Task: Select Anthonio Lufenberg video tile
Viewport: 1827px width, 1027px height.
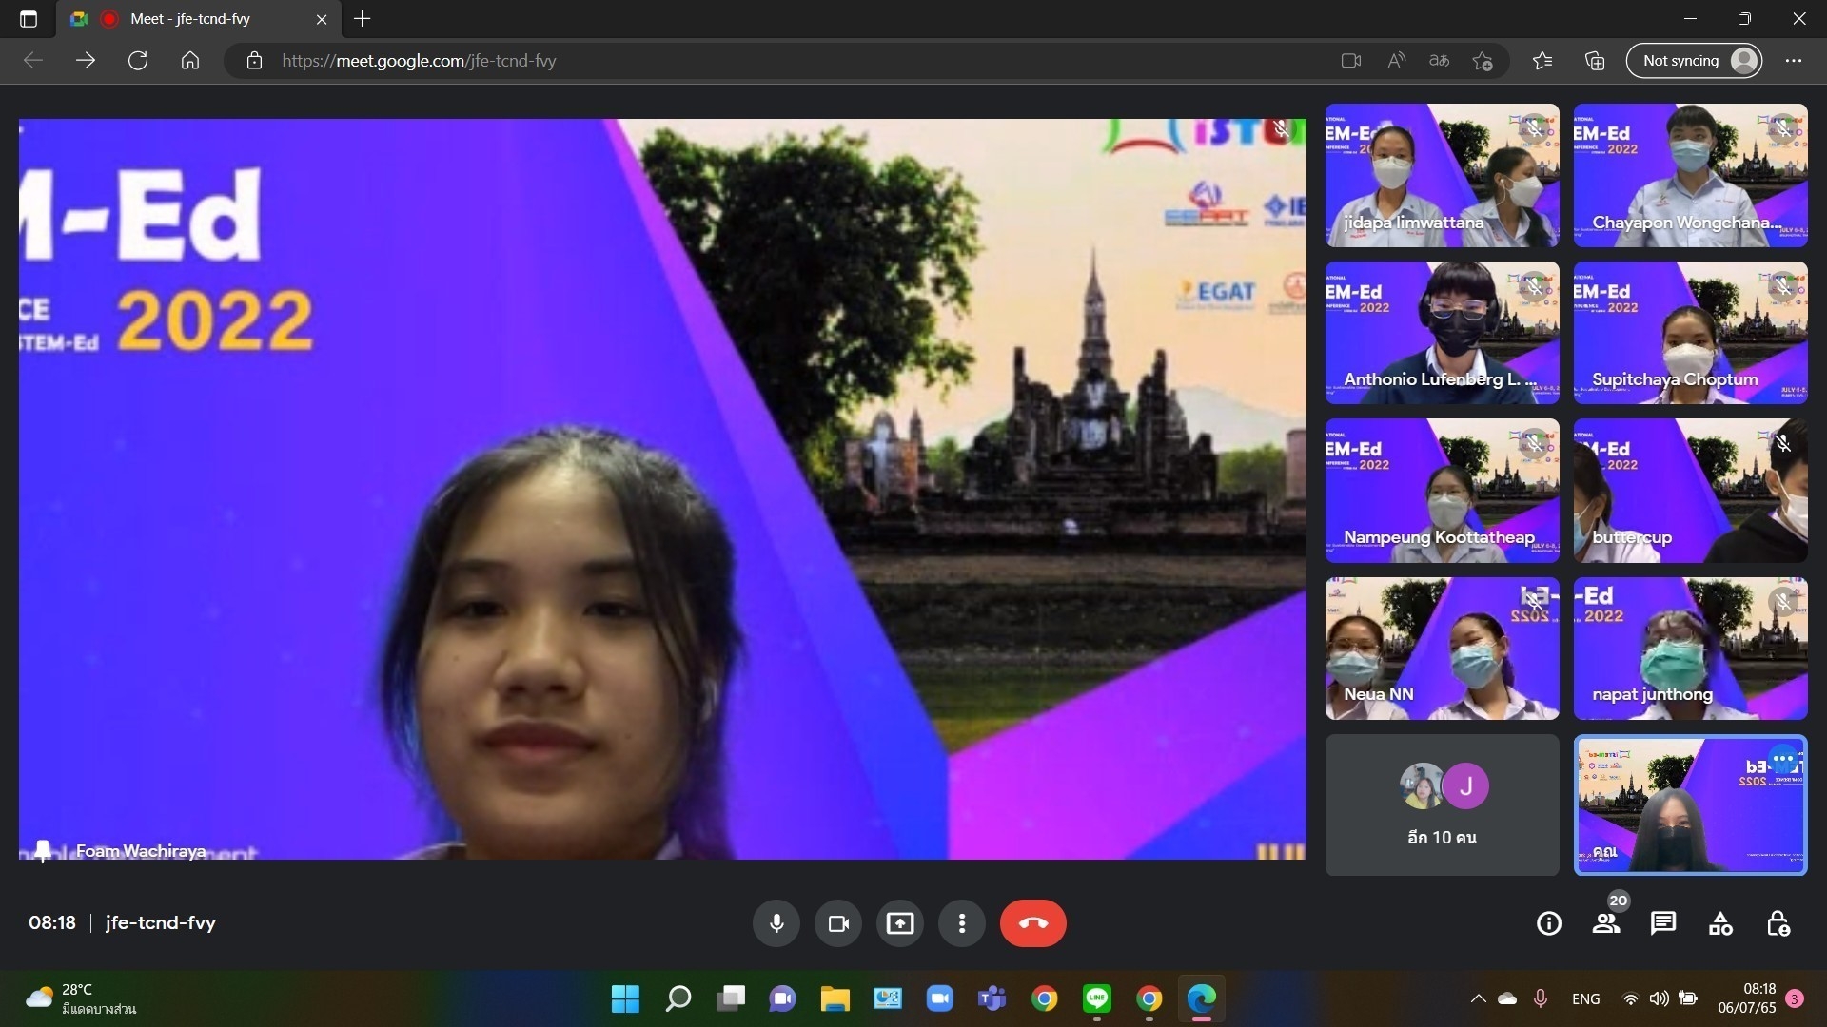Action: [1443, 333]
